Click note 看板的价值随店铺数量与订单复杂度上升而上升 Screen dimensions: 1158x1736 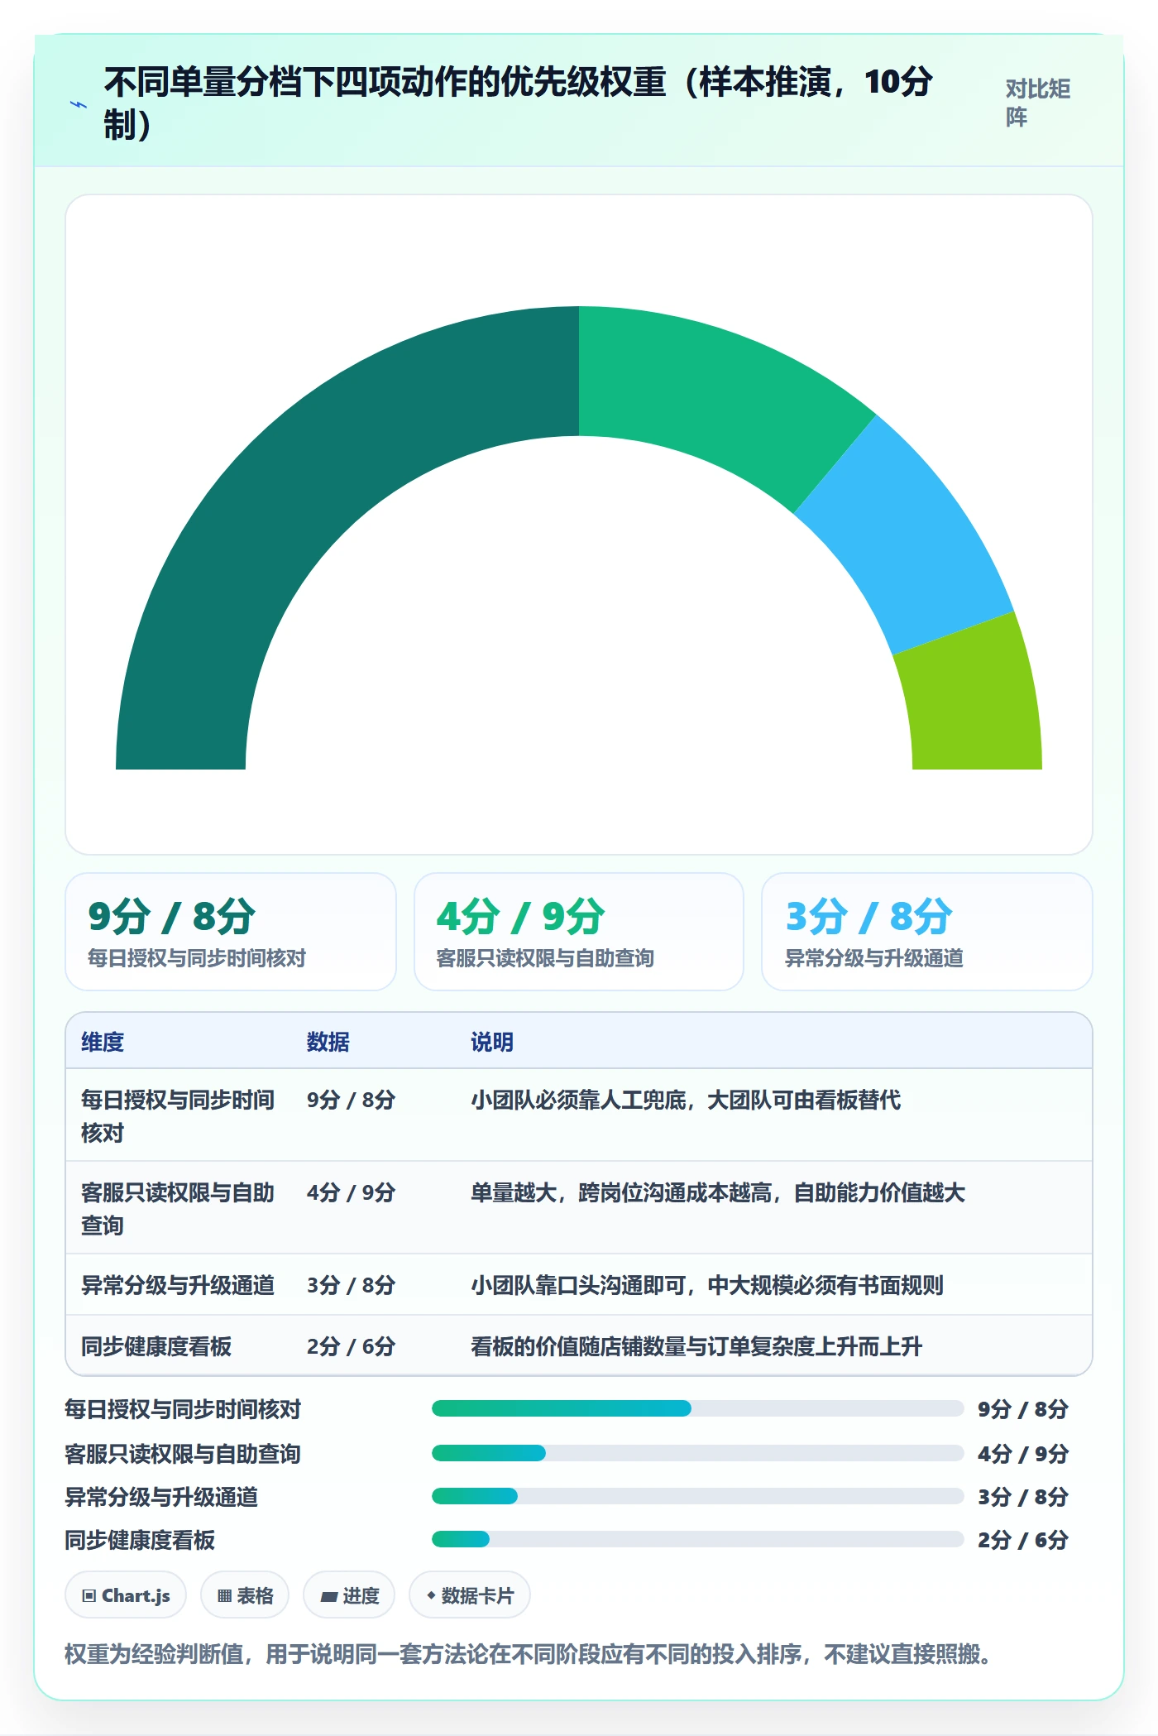point(696,1346)
